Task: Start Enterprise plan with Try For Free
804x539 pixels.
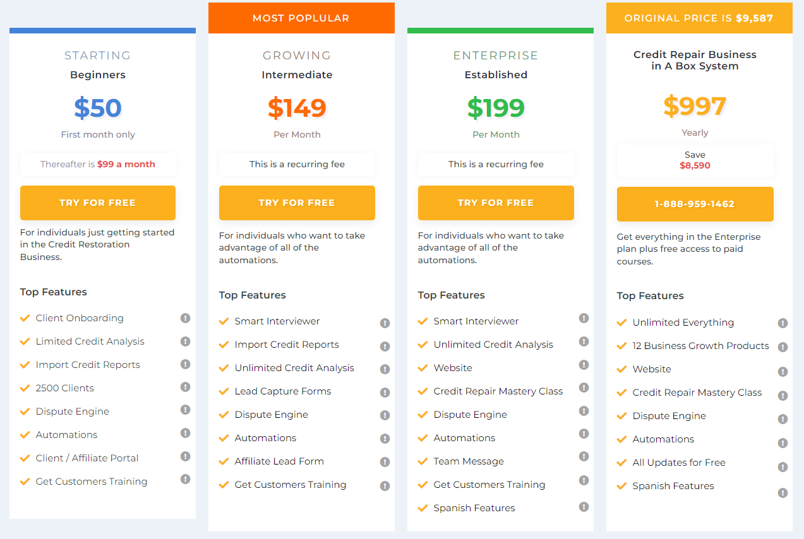Action: 496,203
